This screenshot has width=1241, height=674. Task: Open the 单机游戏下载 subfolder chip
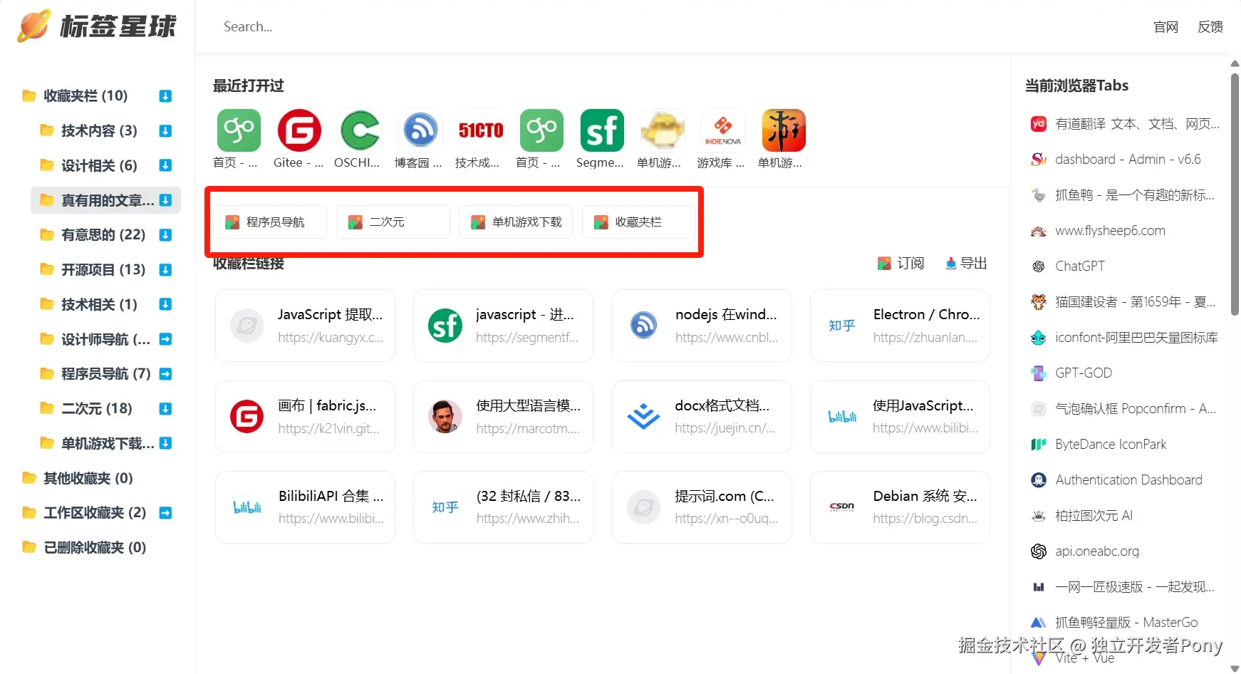tap(516, 222)
